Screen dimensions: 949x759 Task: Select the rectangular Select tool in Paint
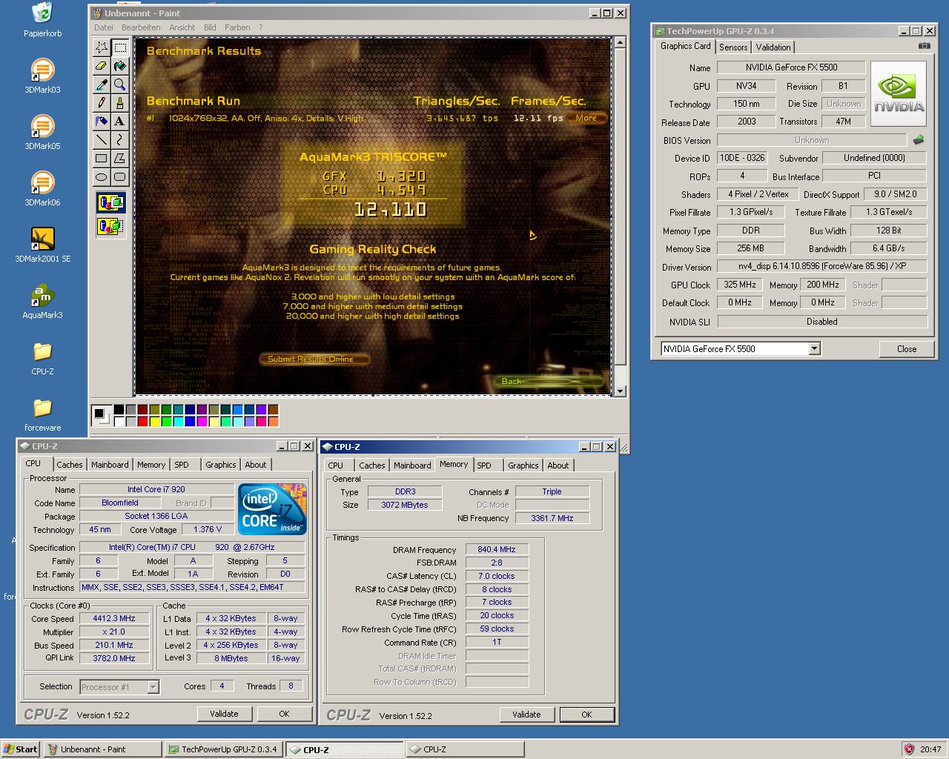pyautogui.click(x=119, y=48)
